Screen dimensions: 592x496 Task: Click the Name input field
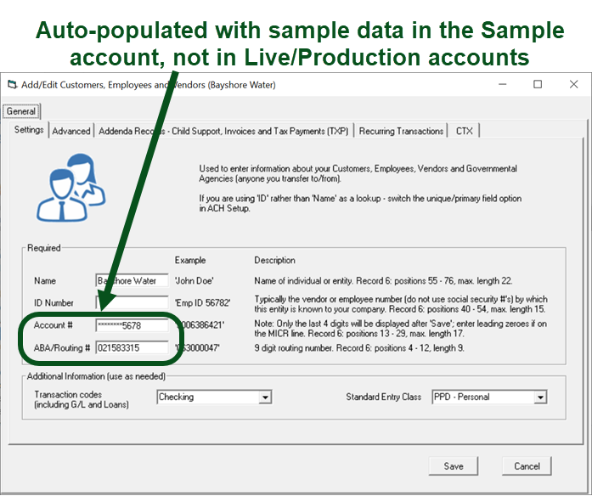coord(132,281)
